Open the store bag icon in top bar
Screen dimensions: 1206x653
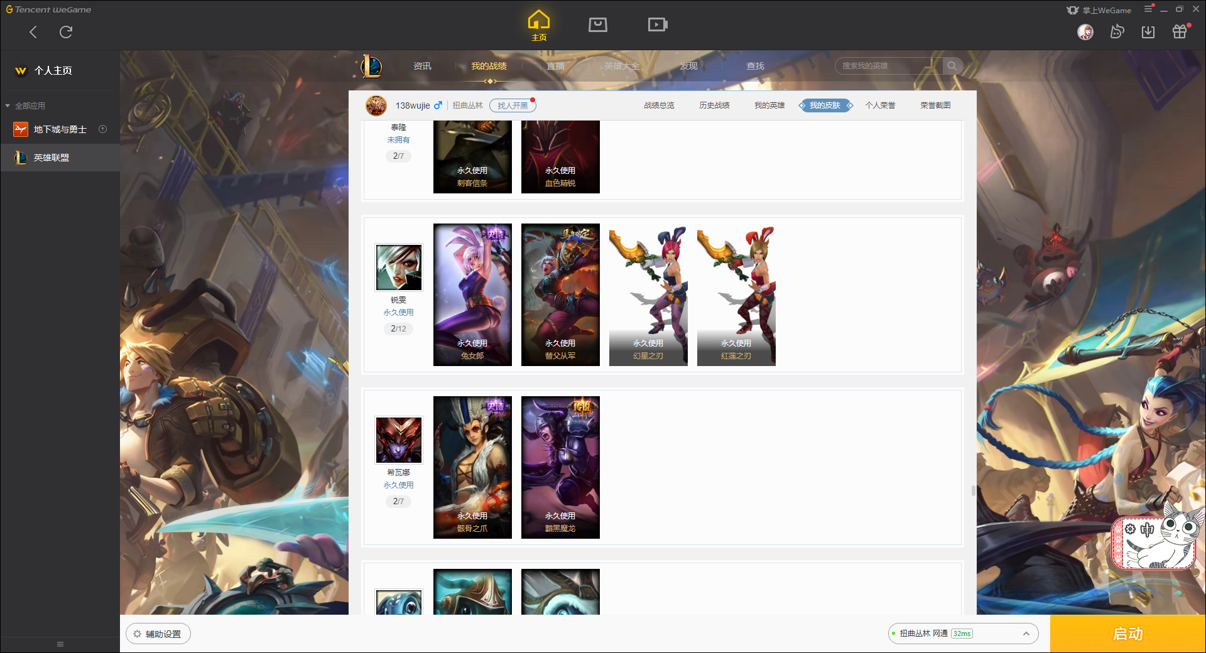pyautogui.click(x=598, y=24)
